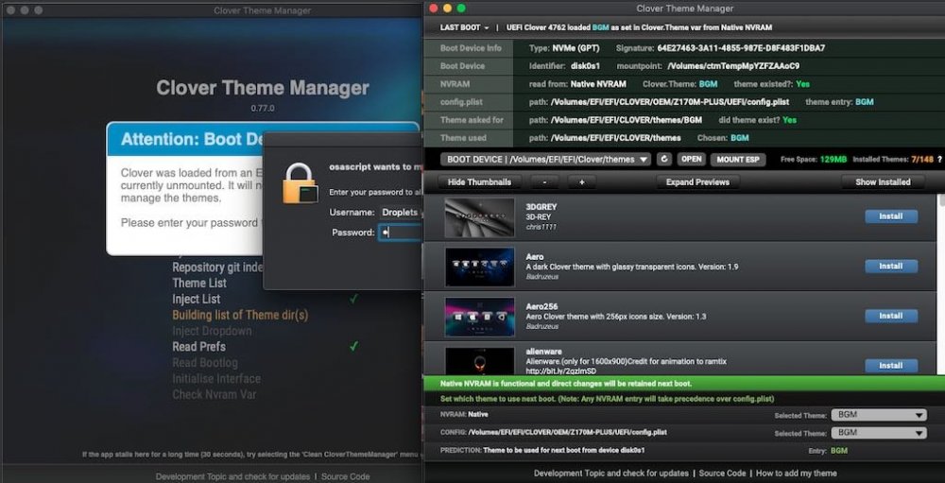Toggle Expand Previews
The image size is (945, 483).
tap(697, 182)
